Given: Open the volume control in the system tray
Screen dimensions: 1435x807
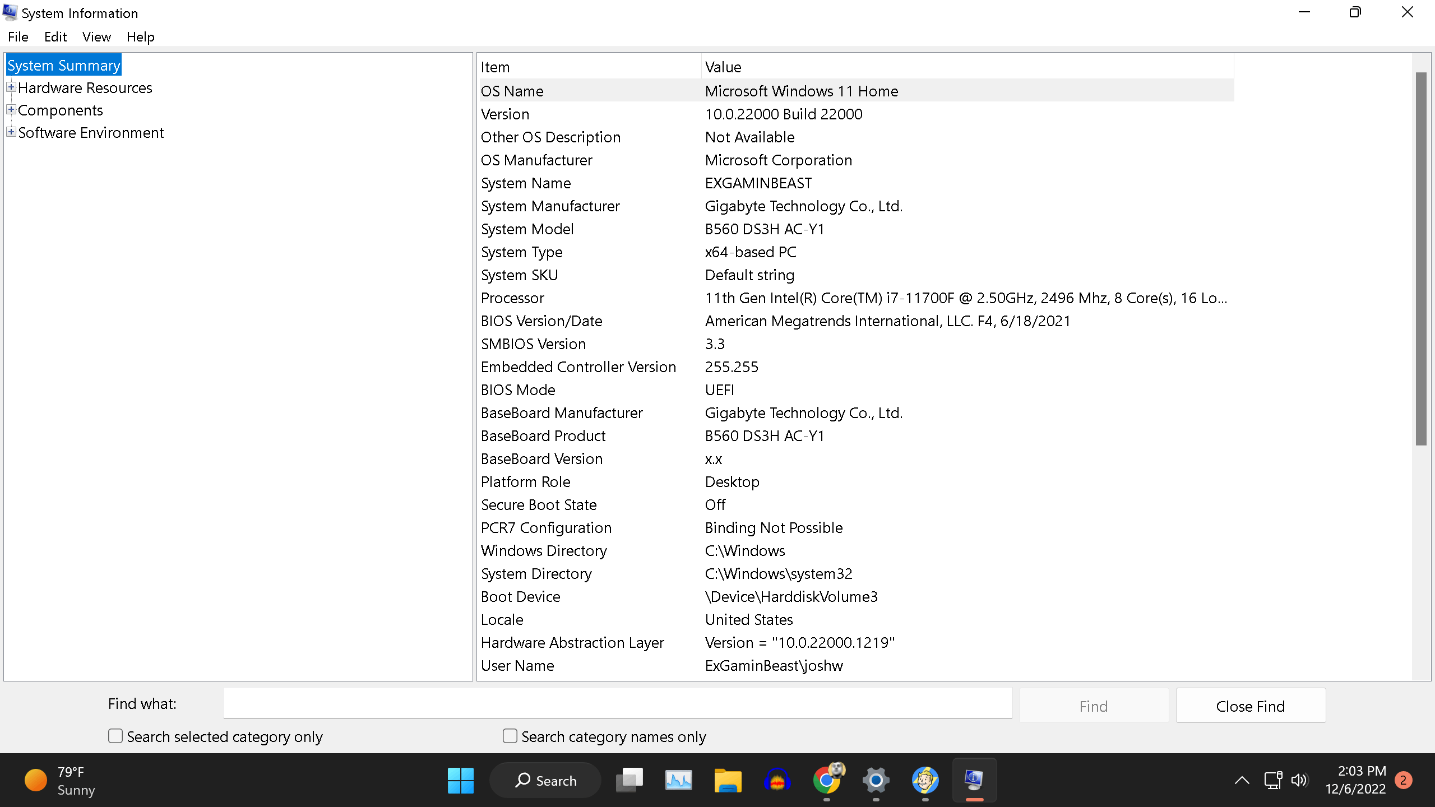Looking at the screenshot, I should point(1299,780).
